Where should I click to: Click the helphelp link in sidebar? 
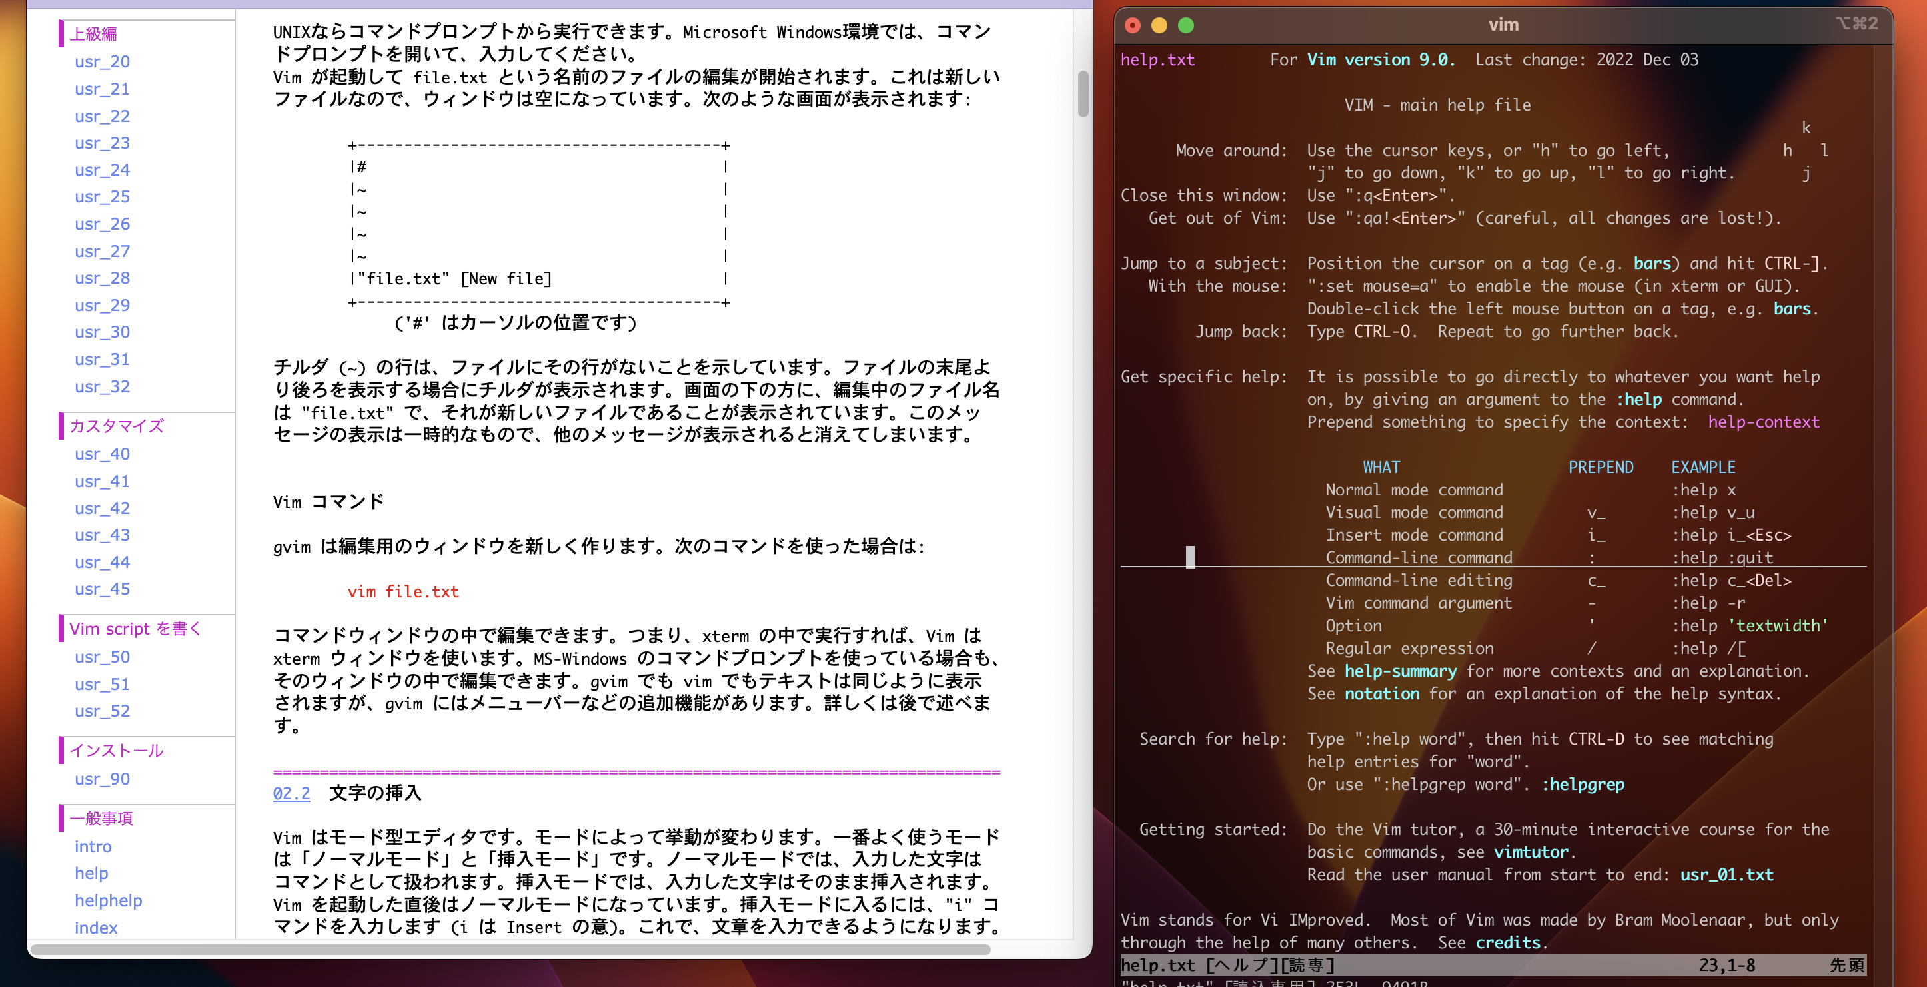(x=109, y=900)
